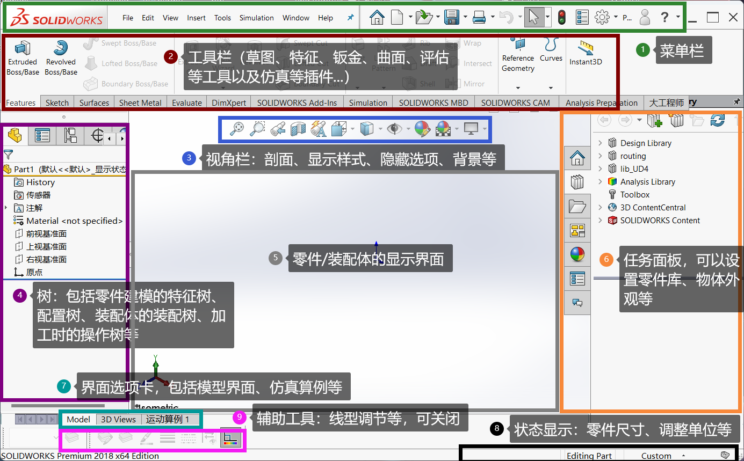Click the Zoom to Fit icon
Image resolution: width=744 pixels, height=461 pixels.
point(237,128)
